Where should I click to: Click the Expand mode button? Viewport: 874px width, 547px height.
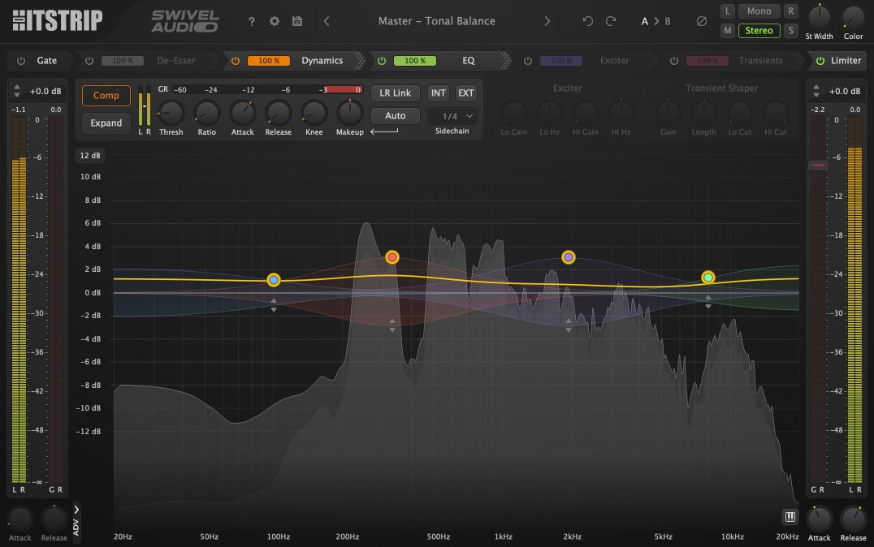pos(106,123)
